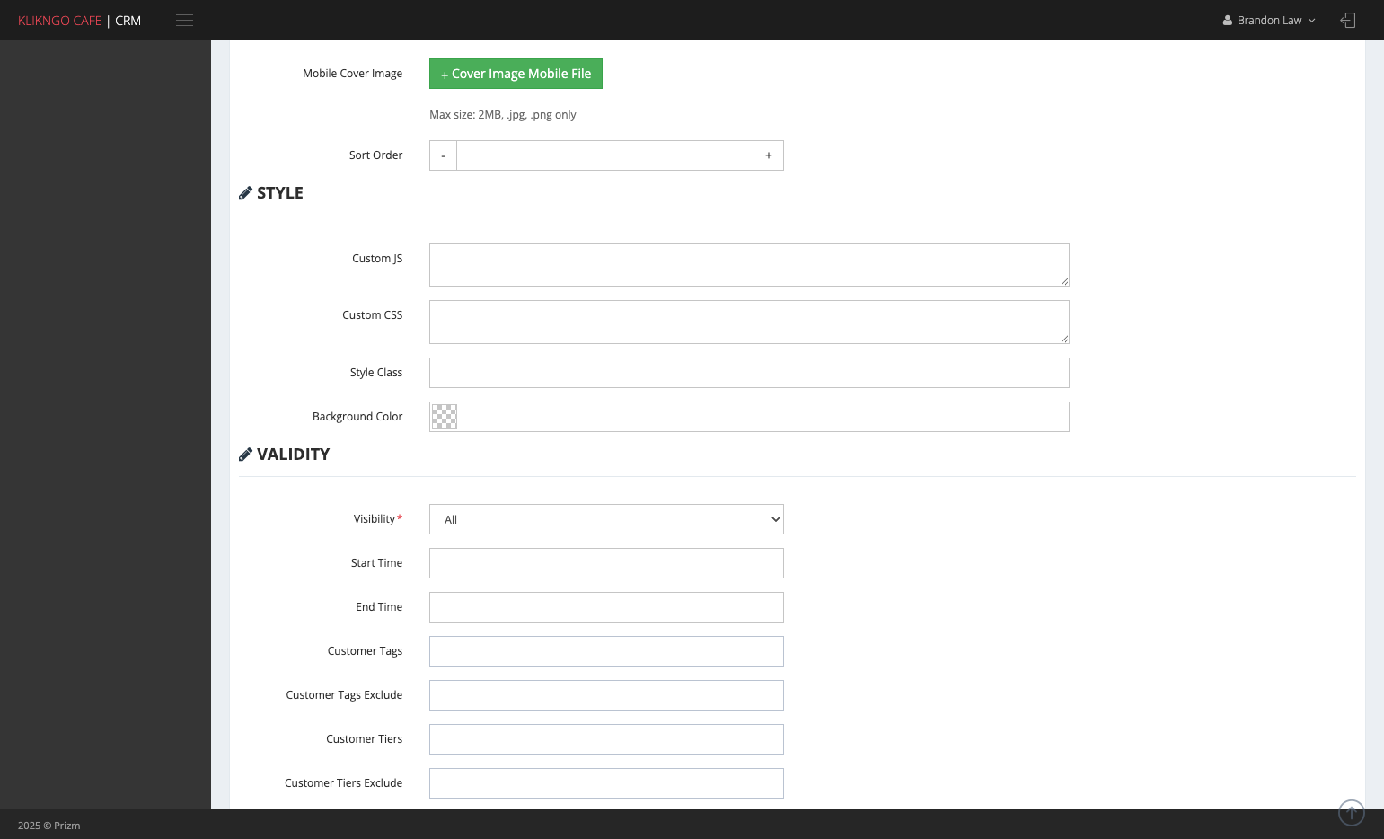Click the pencil icon beside STYLE heading

[245, 193]
